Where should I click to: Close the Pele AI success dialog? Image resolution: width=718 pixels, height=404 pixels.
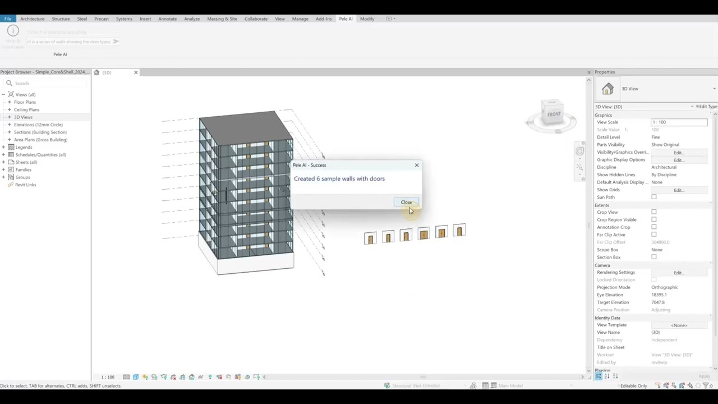coord(406,202)
